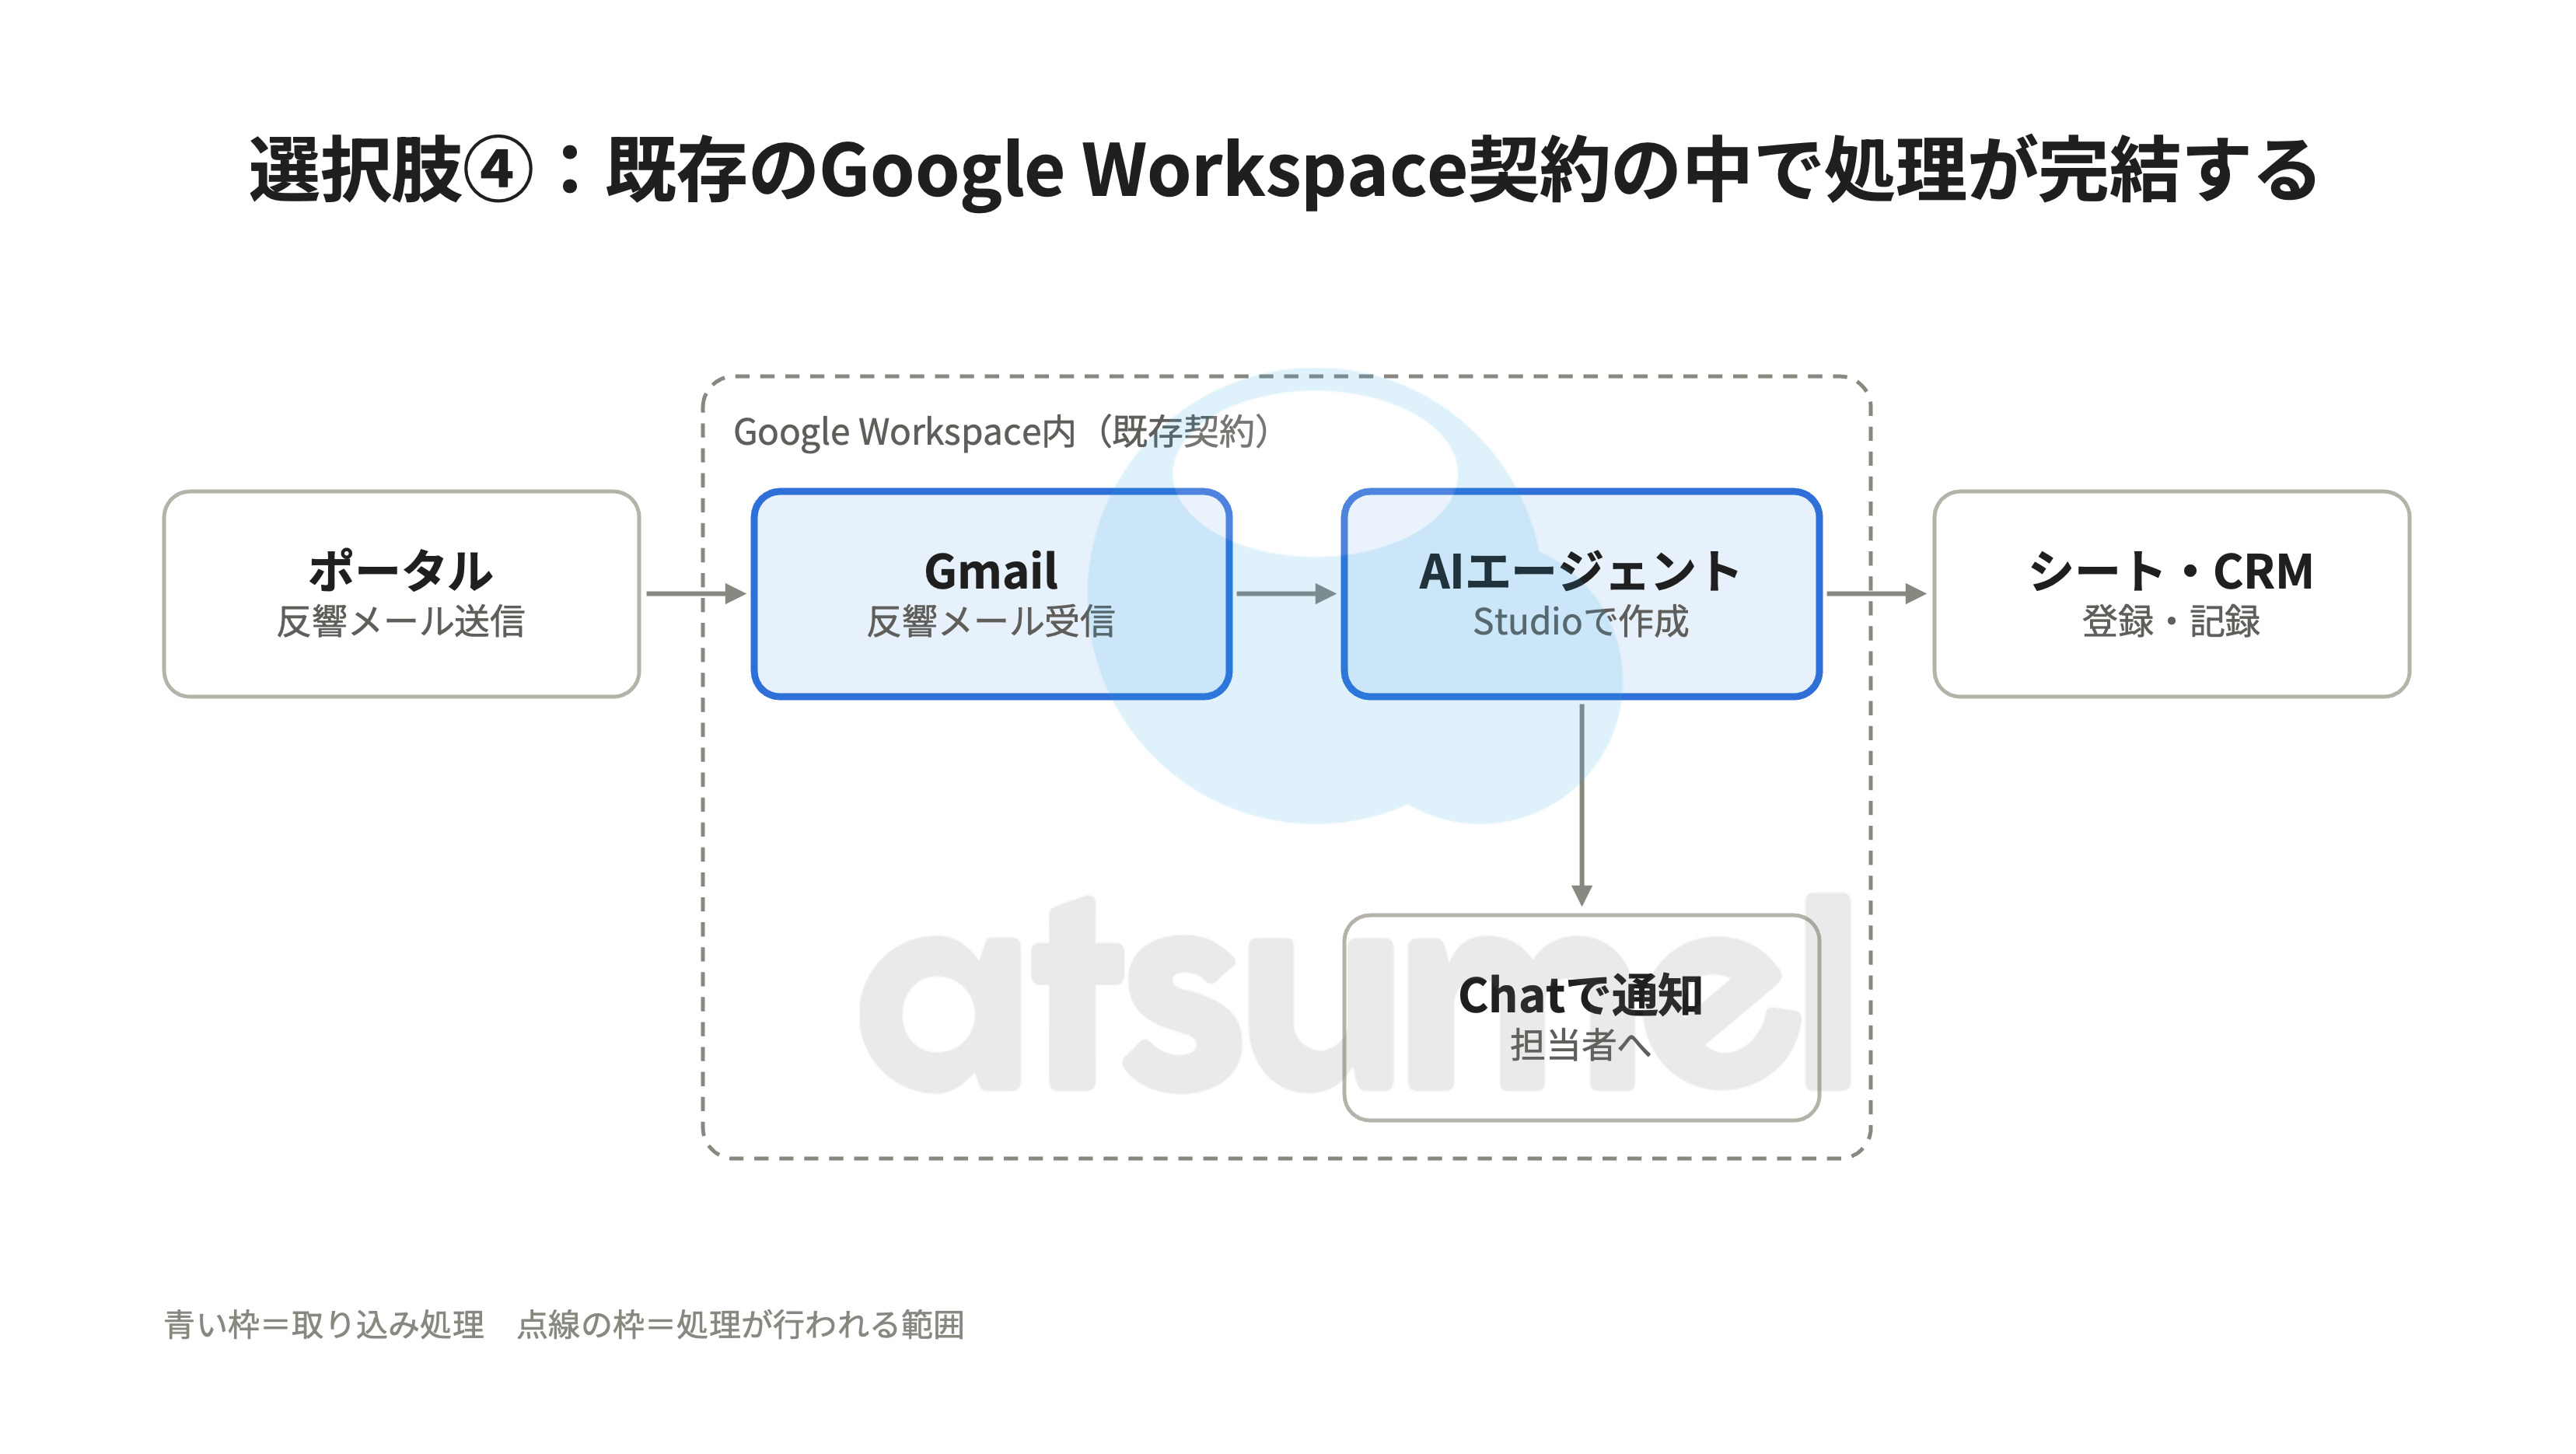This screenshot has width=2576, height=1454.
Task: Select the Chatで通知 box
Action: pos(1581,1017)
